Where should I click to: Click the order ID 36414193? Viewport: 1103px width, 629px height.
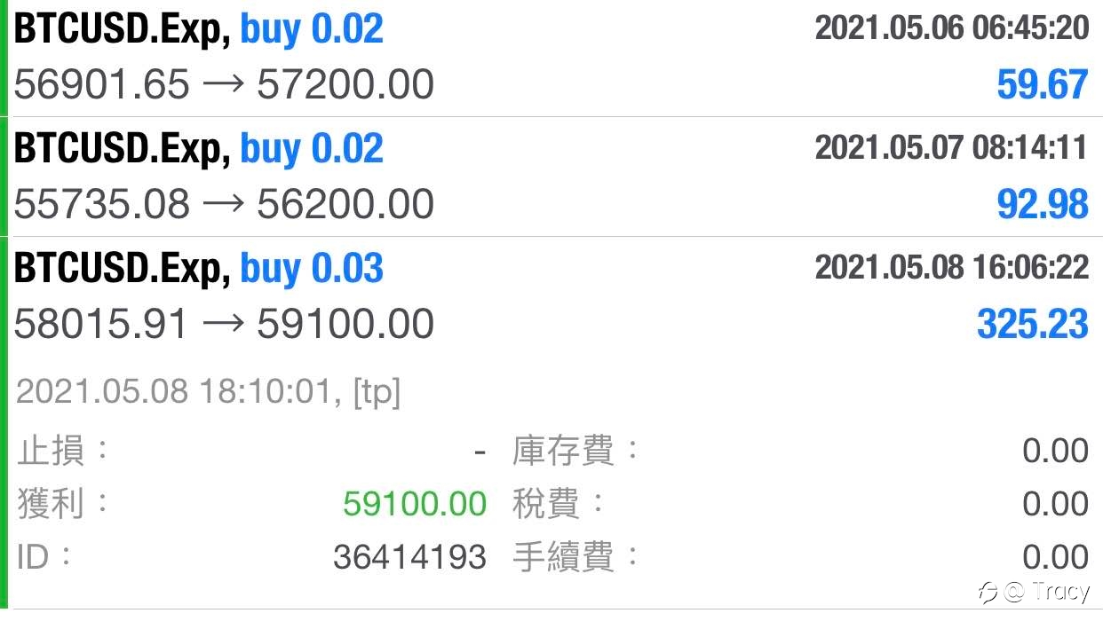point(409,557)
